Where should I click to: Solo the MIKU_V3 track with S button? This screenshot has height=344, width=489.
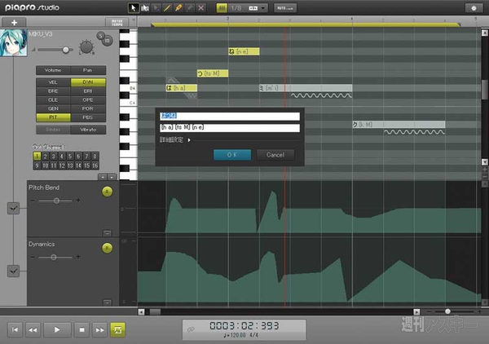100,36
